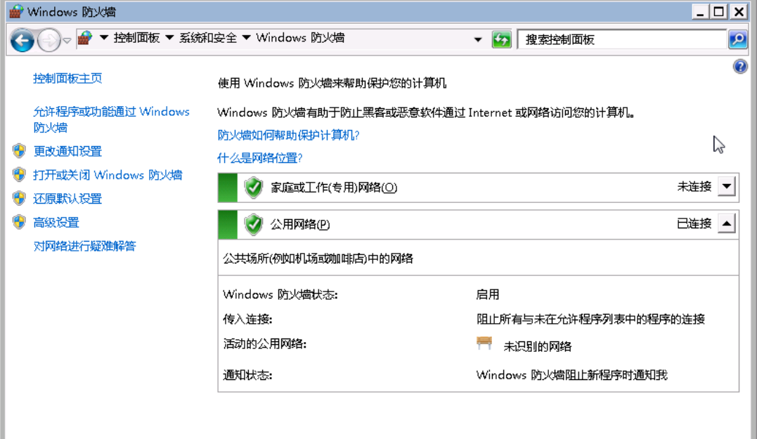This screenshot has height=439, width=757.
Task: Select Windows 防火墙 breadcrumb item
Action: pyautogui.click(x=300, y=38)
